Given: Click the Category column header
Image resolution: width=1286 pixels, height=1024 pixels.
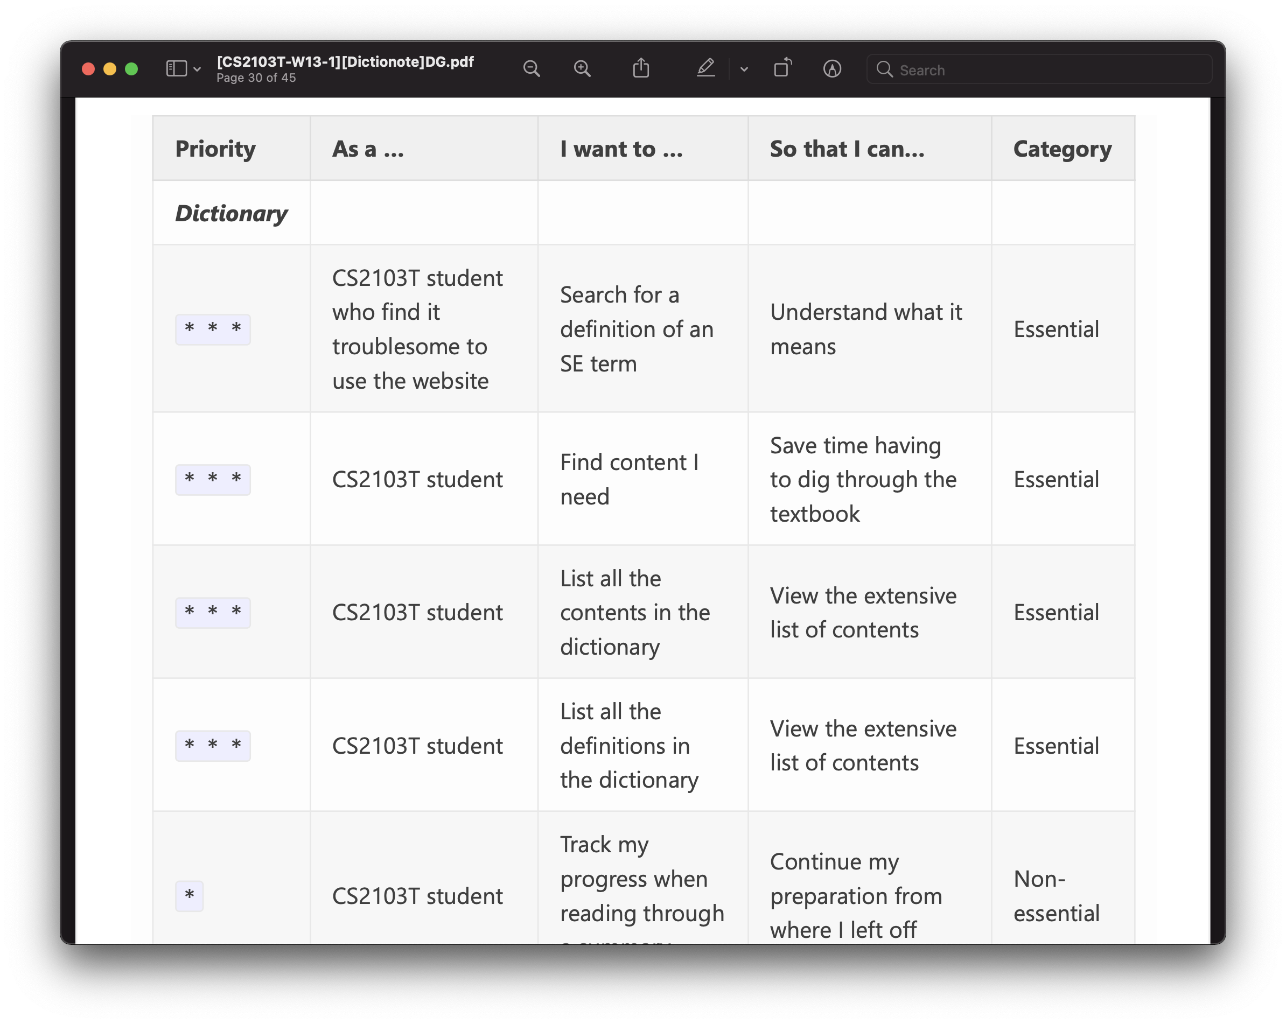Looking at the screenshot, I should 1062,149.
